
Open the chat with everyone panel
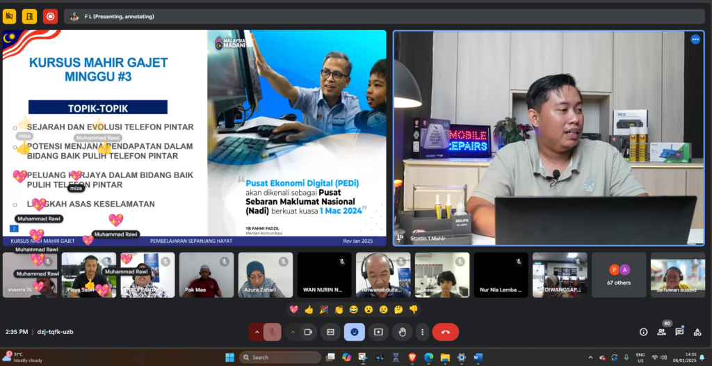(x=679, y=332)
